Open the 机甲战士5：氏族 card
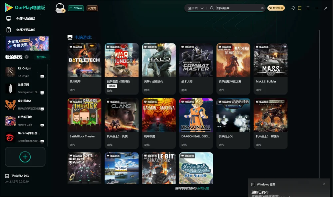 click(x=122, y=123)
